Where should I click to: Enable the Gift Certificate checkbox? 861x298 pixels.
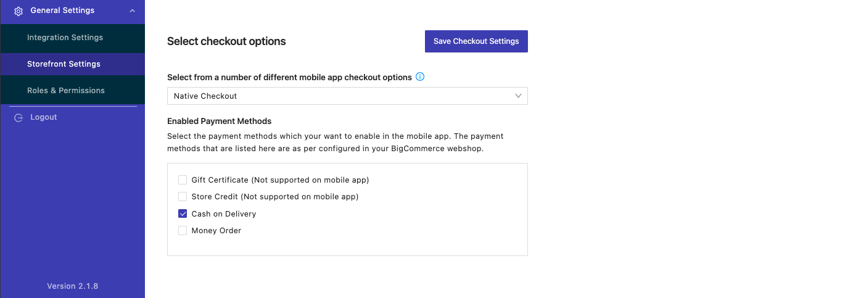183,180
